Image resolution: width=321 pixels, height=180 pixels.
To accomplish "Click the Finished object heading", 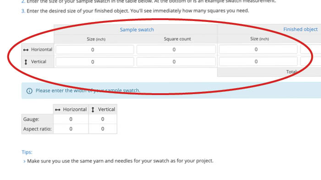I will tap(300, 29).
